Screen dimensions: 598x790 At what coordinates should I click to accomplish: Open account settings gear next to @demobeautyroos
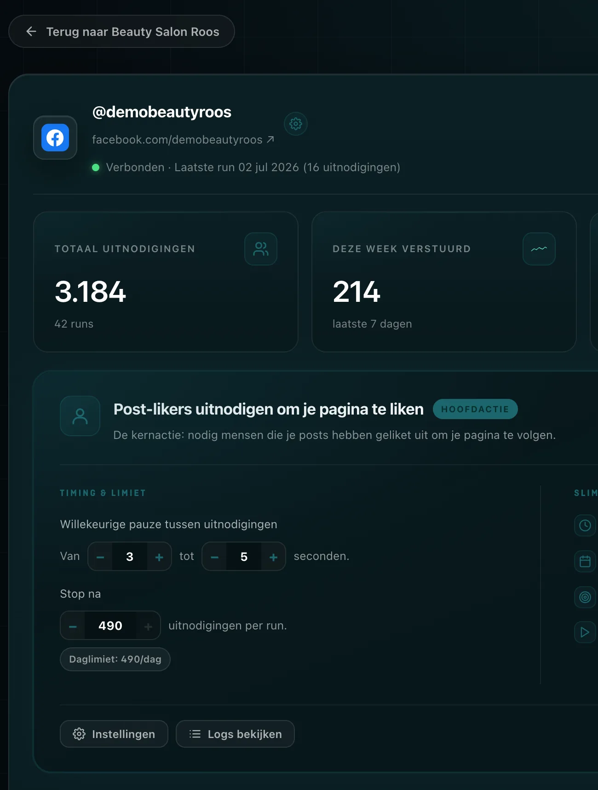(x=296, y=124)
